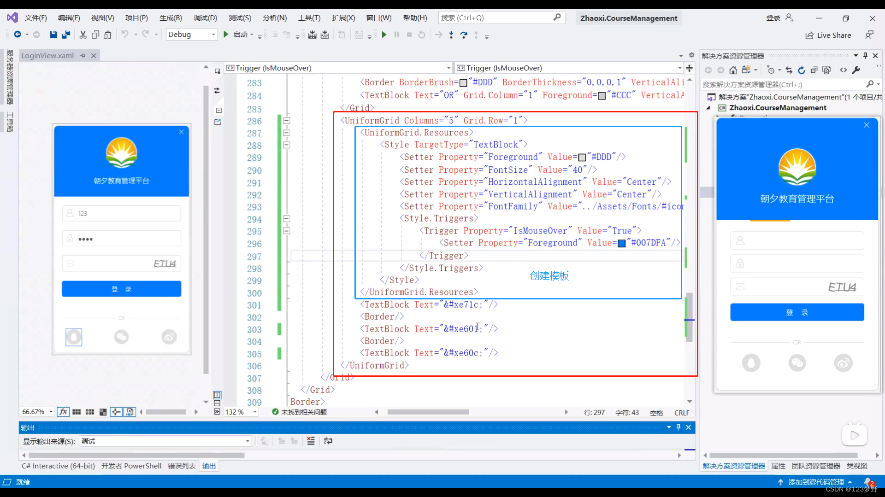885x497 pixels.
Task: Click the Step Over debug icon
Action: click(464, 35)
